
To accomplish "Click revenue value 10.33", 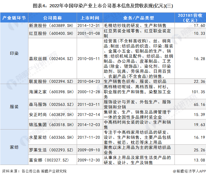I will coord(200,33).
